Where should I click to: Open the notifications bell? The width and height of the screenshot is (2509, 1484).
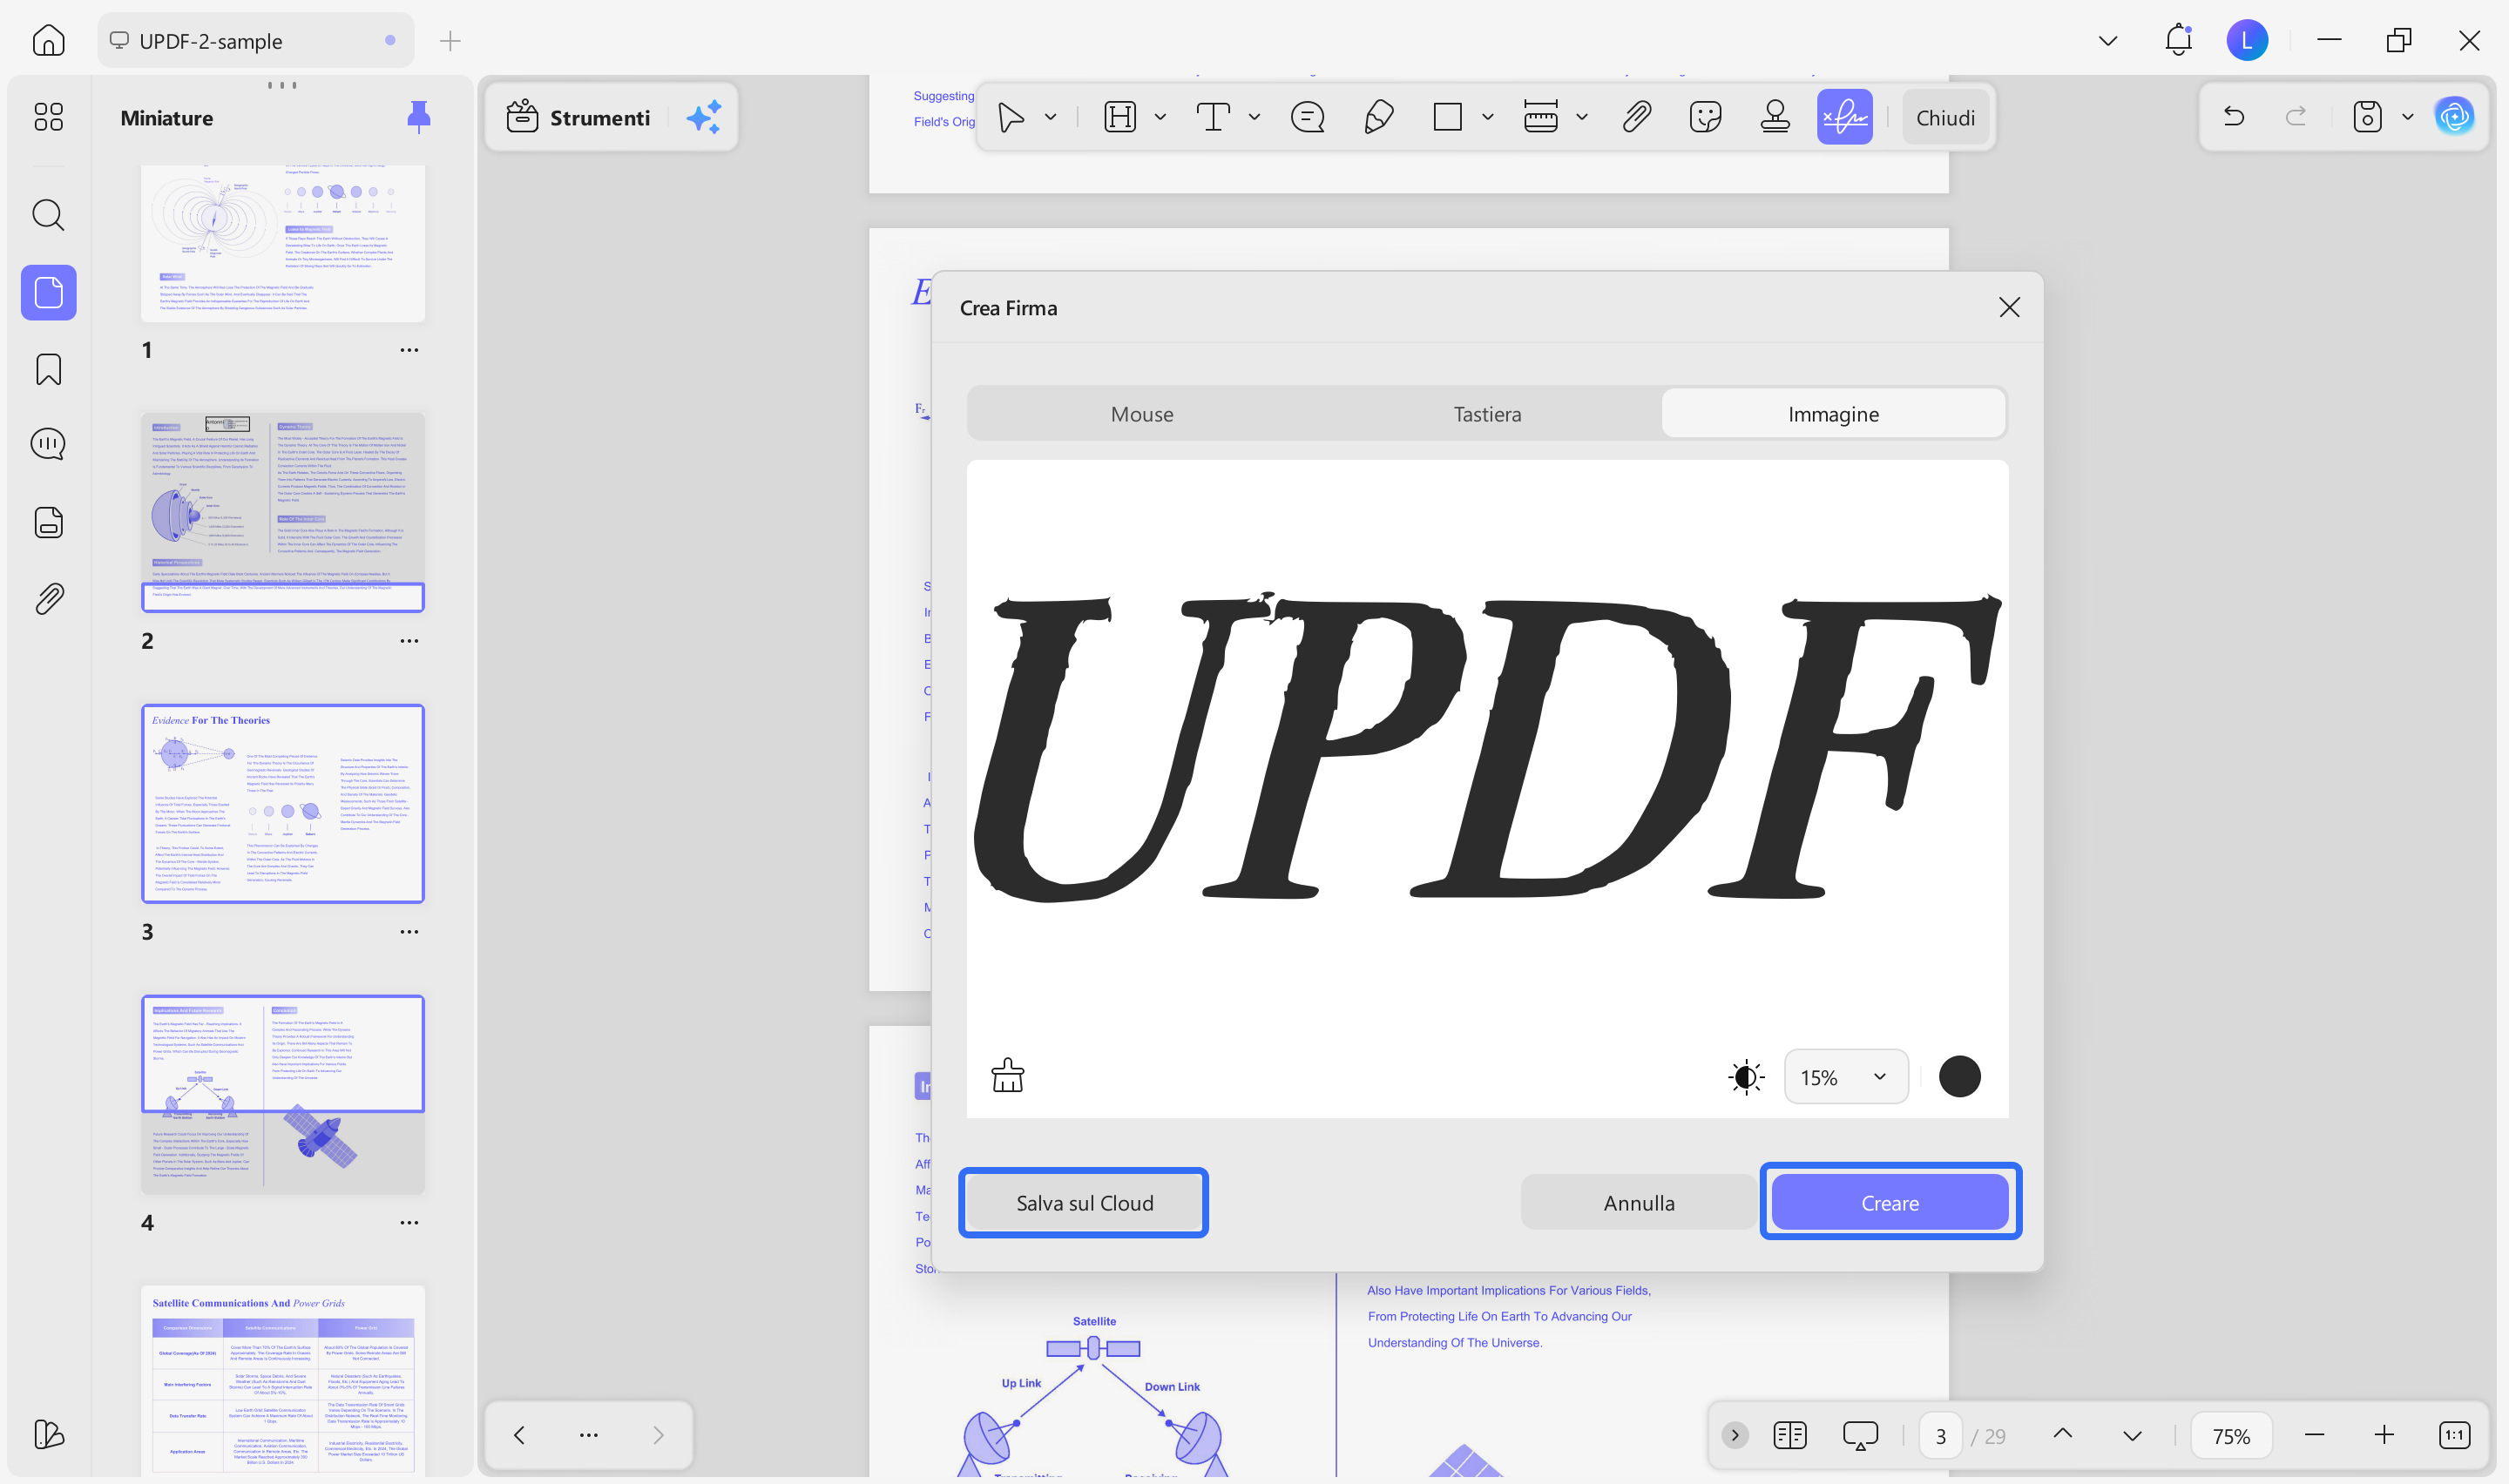tap(2178, 40)
